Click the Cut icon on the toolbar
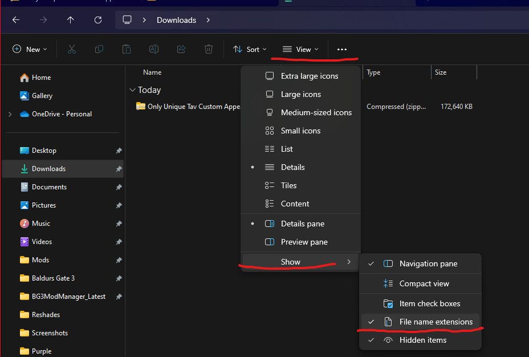The image size is (529, 357). (x=71, y=49)
